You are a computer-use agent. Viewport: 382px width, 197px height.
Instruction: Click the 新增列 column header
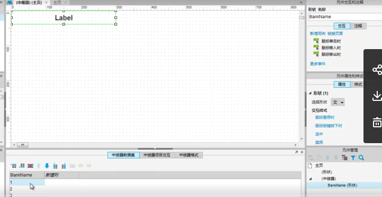tap(61, 175)
